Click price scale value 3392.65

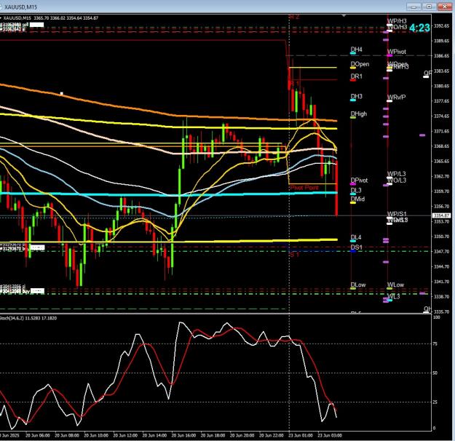[x=441, y=25]
